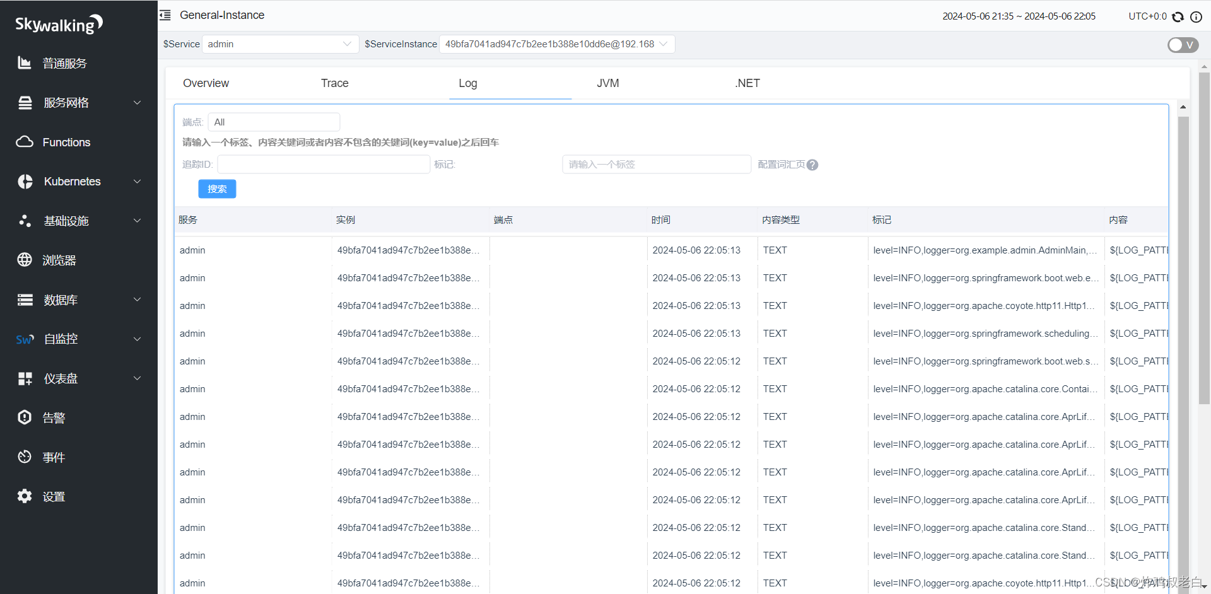Open the 端点 All dropdown
The height and width of the screenshot is (594, 1211).
point(274,122)
